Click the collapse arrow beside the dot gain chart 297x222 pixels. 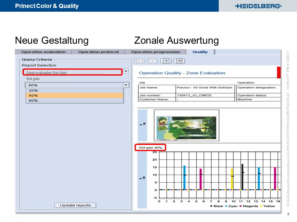click(142, 178)
